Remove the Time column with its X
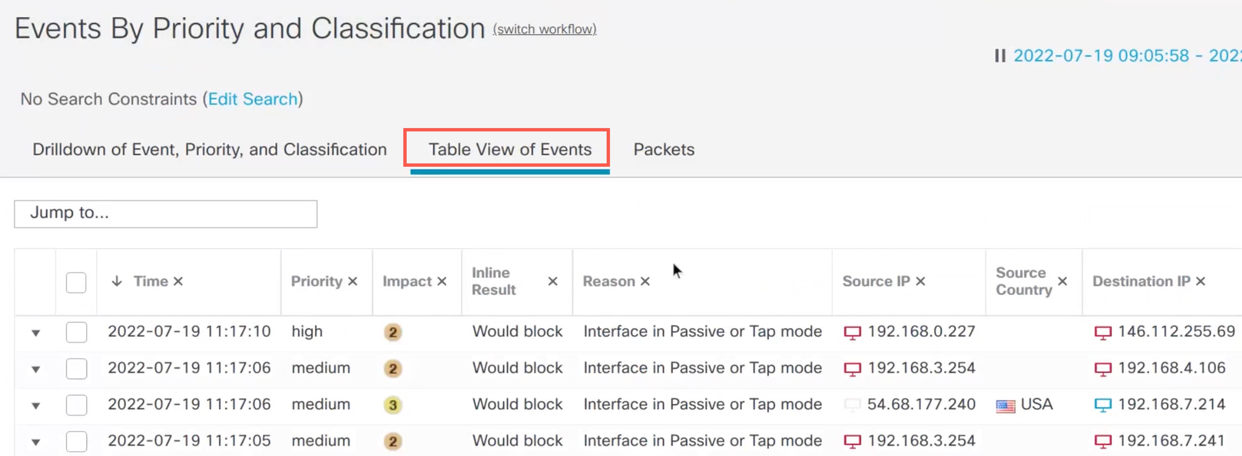The image size is (1242, 456). [178, 282]
